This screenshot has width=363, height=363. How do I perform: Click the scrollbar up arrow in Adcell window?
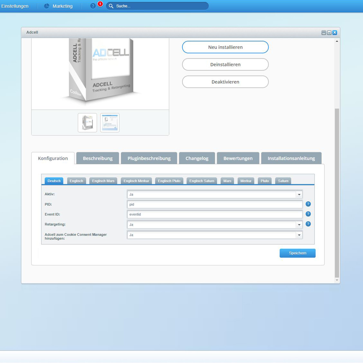(x=337, y=41)
